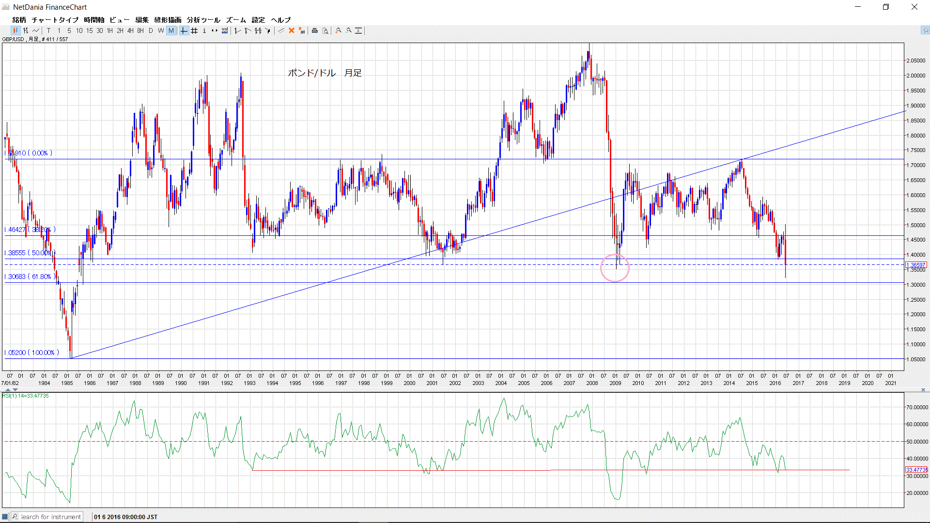Open the 編集 menu
The height and width of the screenshot is (523, 930).
[142, 20]
